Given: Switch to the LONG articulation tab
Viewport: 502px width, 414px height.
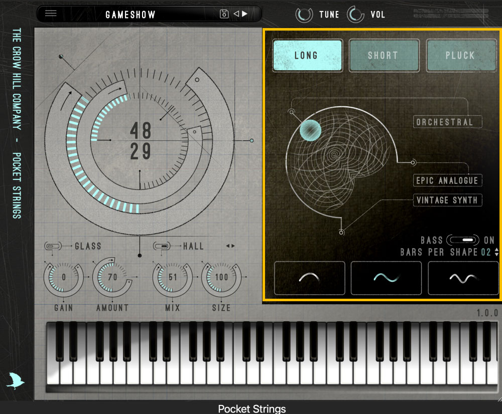Looking at the screenshot, I should (x=307, y=55).
